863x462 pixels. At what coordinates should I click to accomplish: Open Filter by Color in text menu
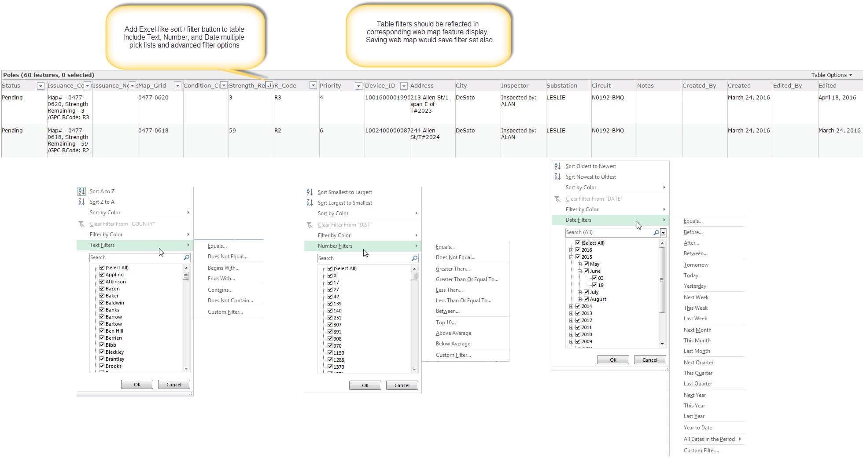135,235
